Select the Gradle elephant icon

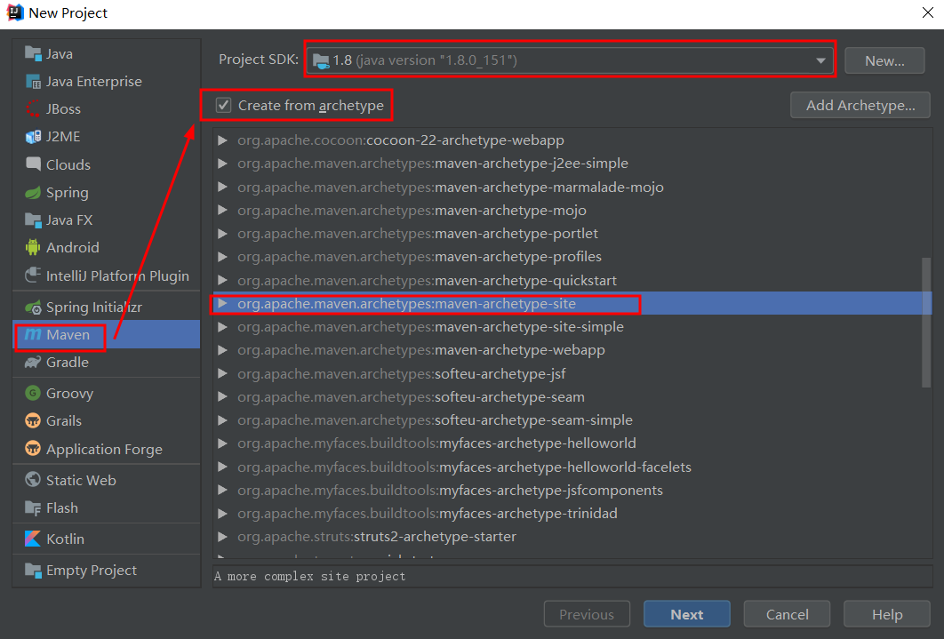pyautogui.click(x=33, y=363)
